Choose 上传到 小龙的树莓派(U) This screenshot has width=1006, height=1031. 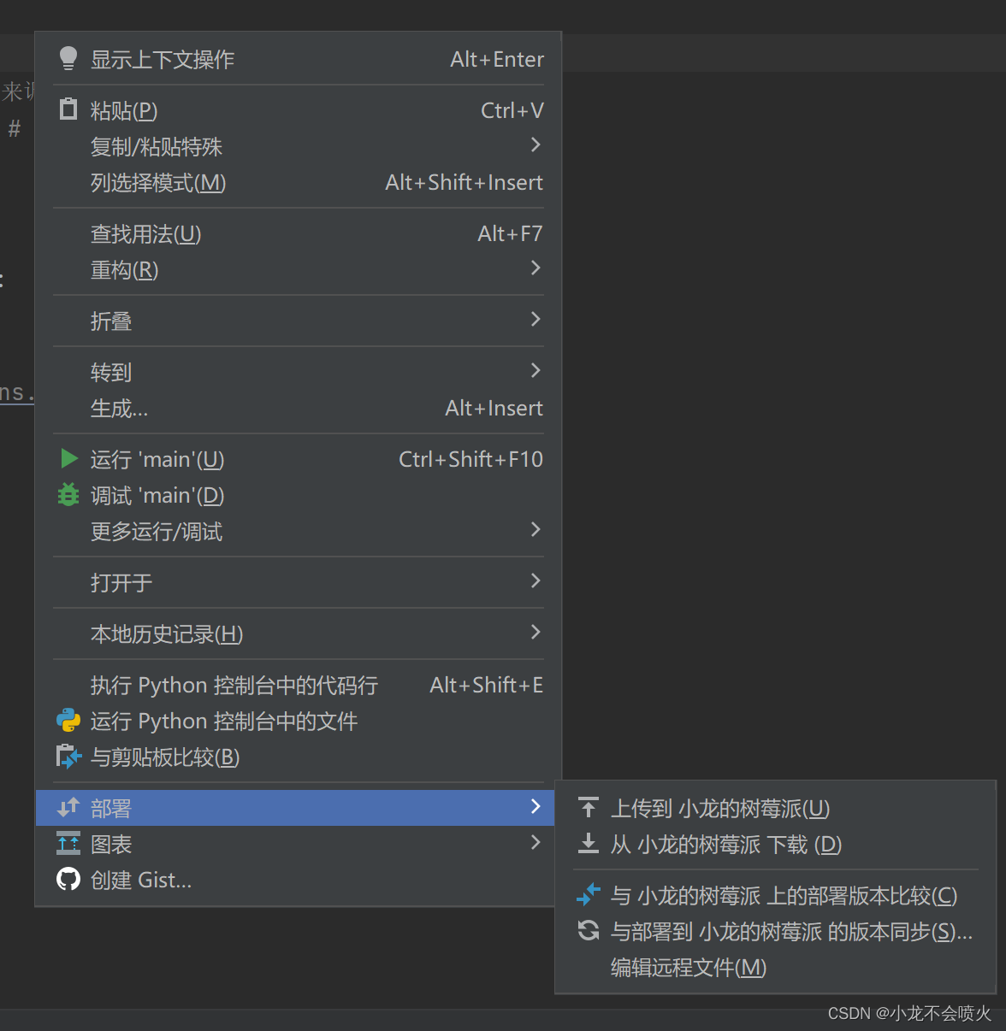click(776, 808)
